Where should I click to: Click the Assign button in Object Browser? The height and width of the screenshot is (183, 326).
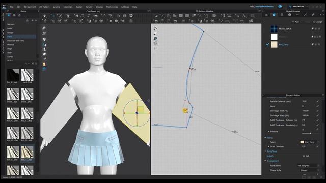(318, 22)
